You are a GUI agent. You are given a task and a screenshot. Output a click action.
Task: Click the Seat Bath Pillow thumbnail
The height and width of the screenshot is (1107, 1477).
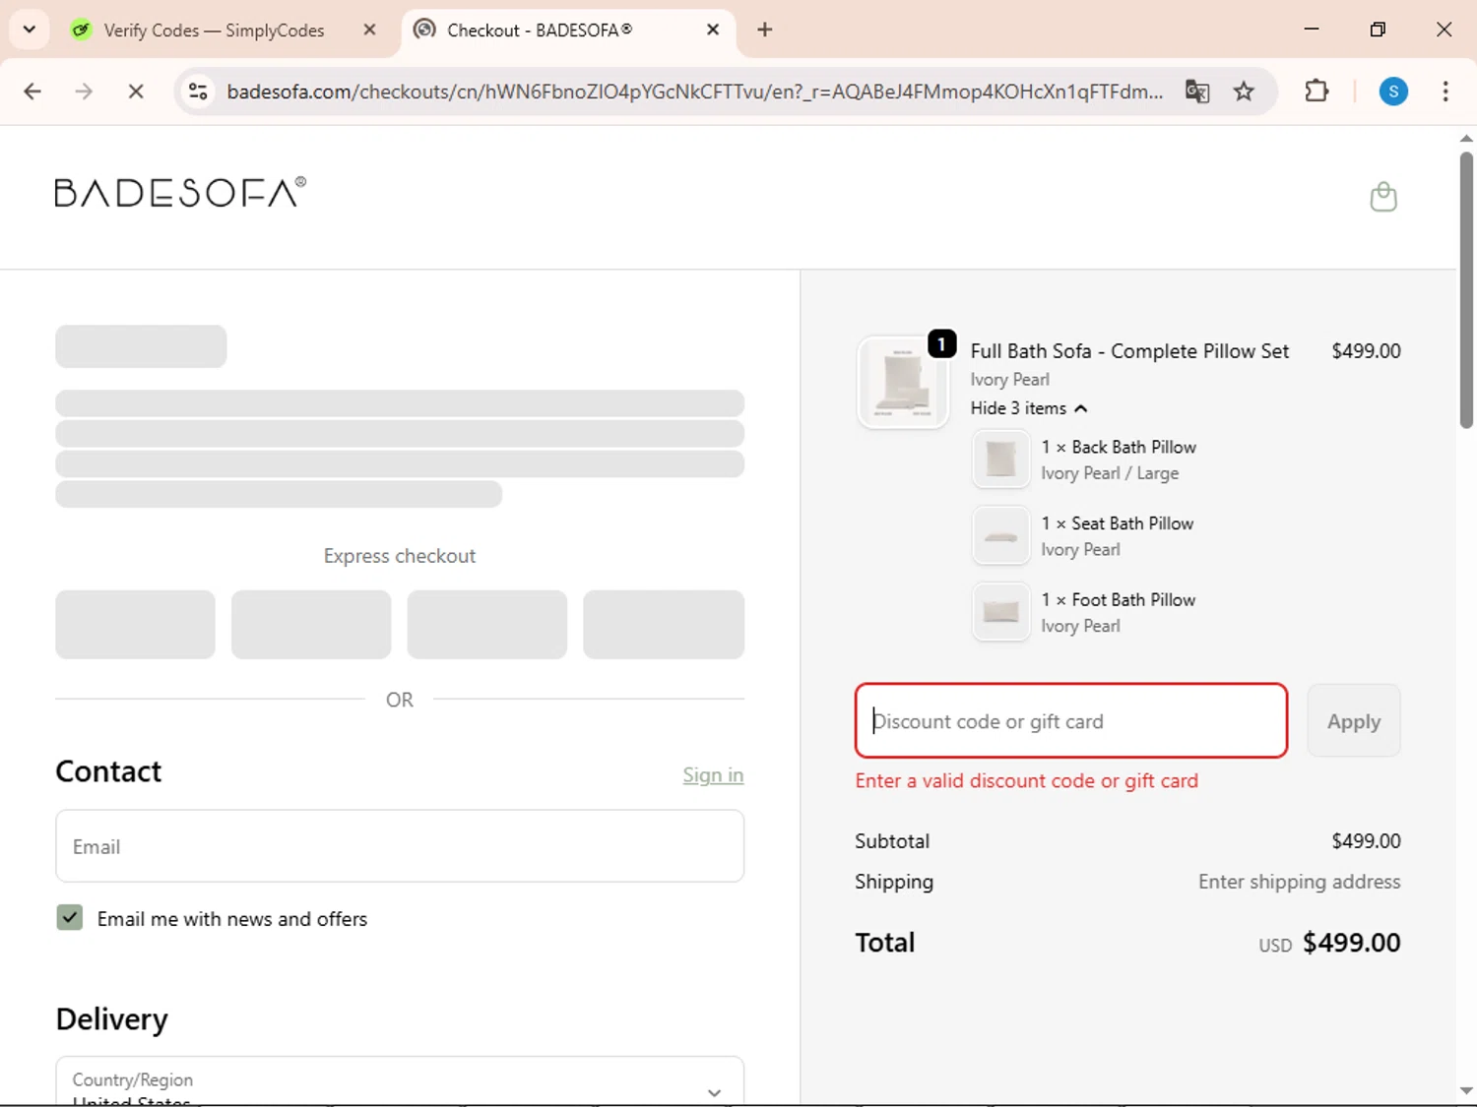1000,535
